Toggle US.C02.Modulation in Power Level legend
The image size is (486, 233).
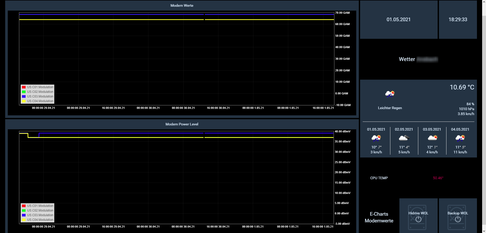[x=37, y=211]
